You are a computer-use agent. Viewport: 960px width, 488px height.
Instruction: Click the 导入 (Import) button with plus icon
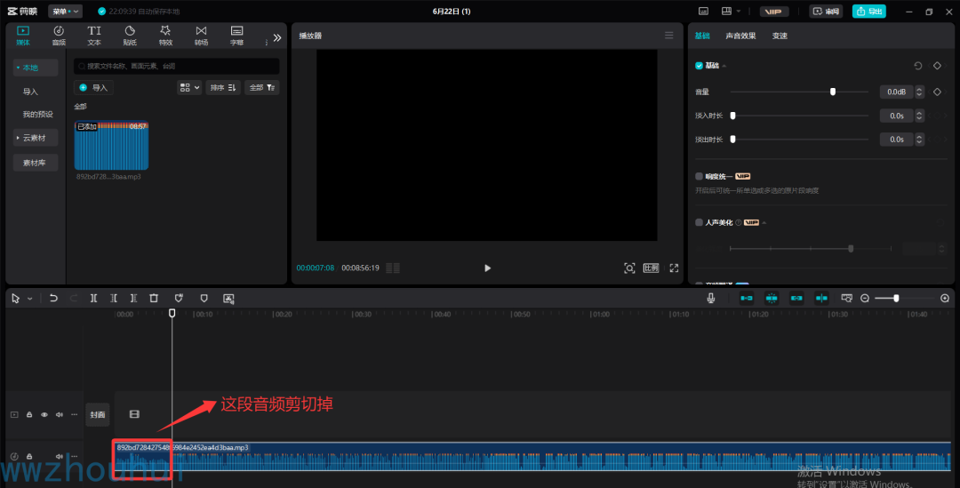pyautogui.click(x=93, y=87)
